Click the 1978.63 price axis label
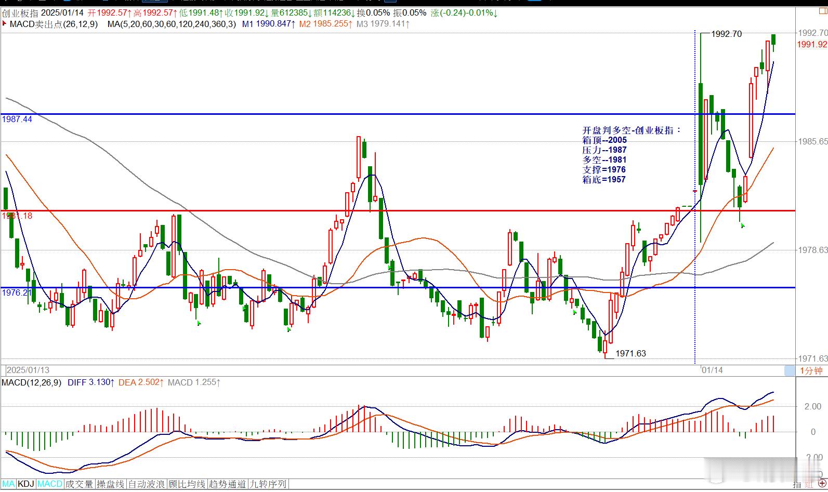 coord(812,250)
